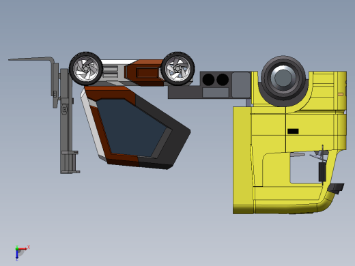Viewport: 355px width, 266px height.
Task: Select the large truck wheel on yellow cab
Action: (283, 78)
